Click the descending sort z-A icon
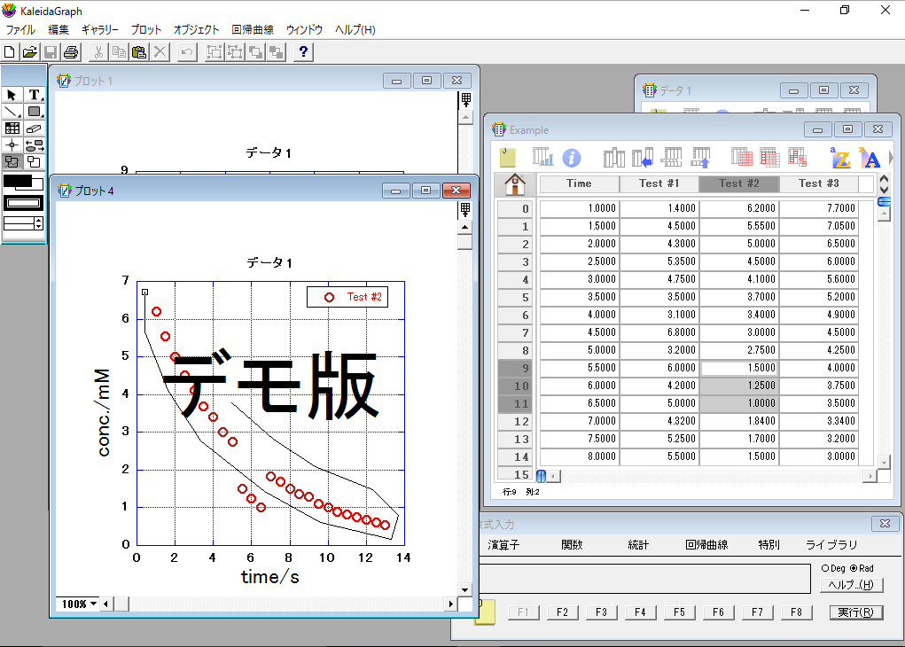The image size is (905, 647). click(x=870, y=157)
